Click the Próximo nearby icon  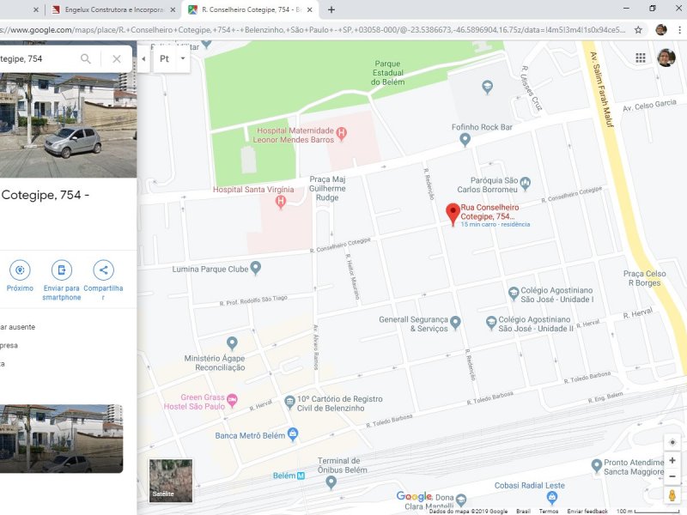[20, 270]
